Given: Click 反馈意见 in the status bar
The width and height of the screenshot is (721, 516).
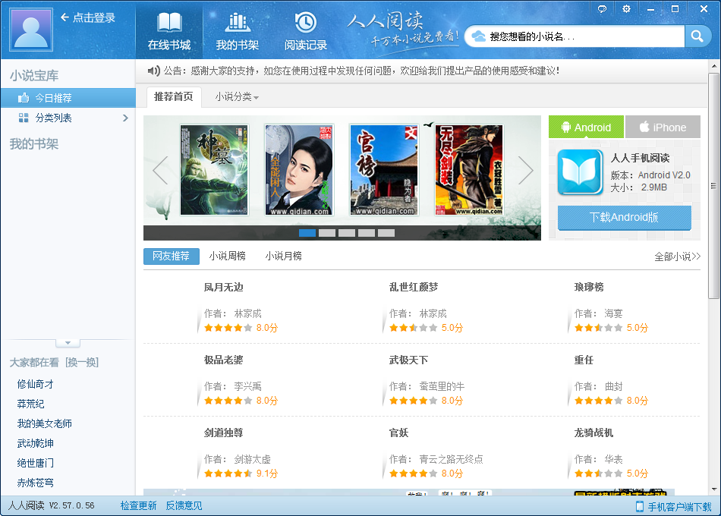Looking at the screenshot, I should click(184, 506).
